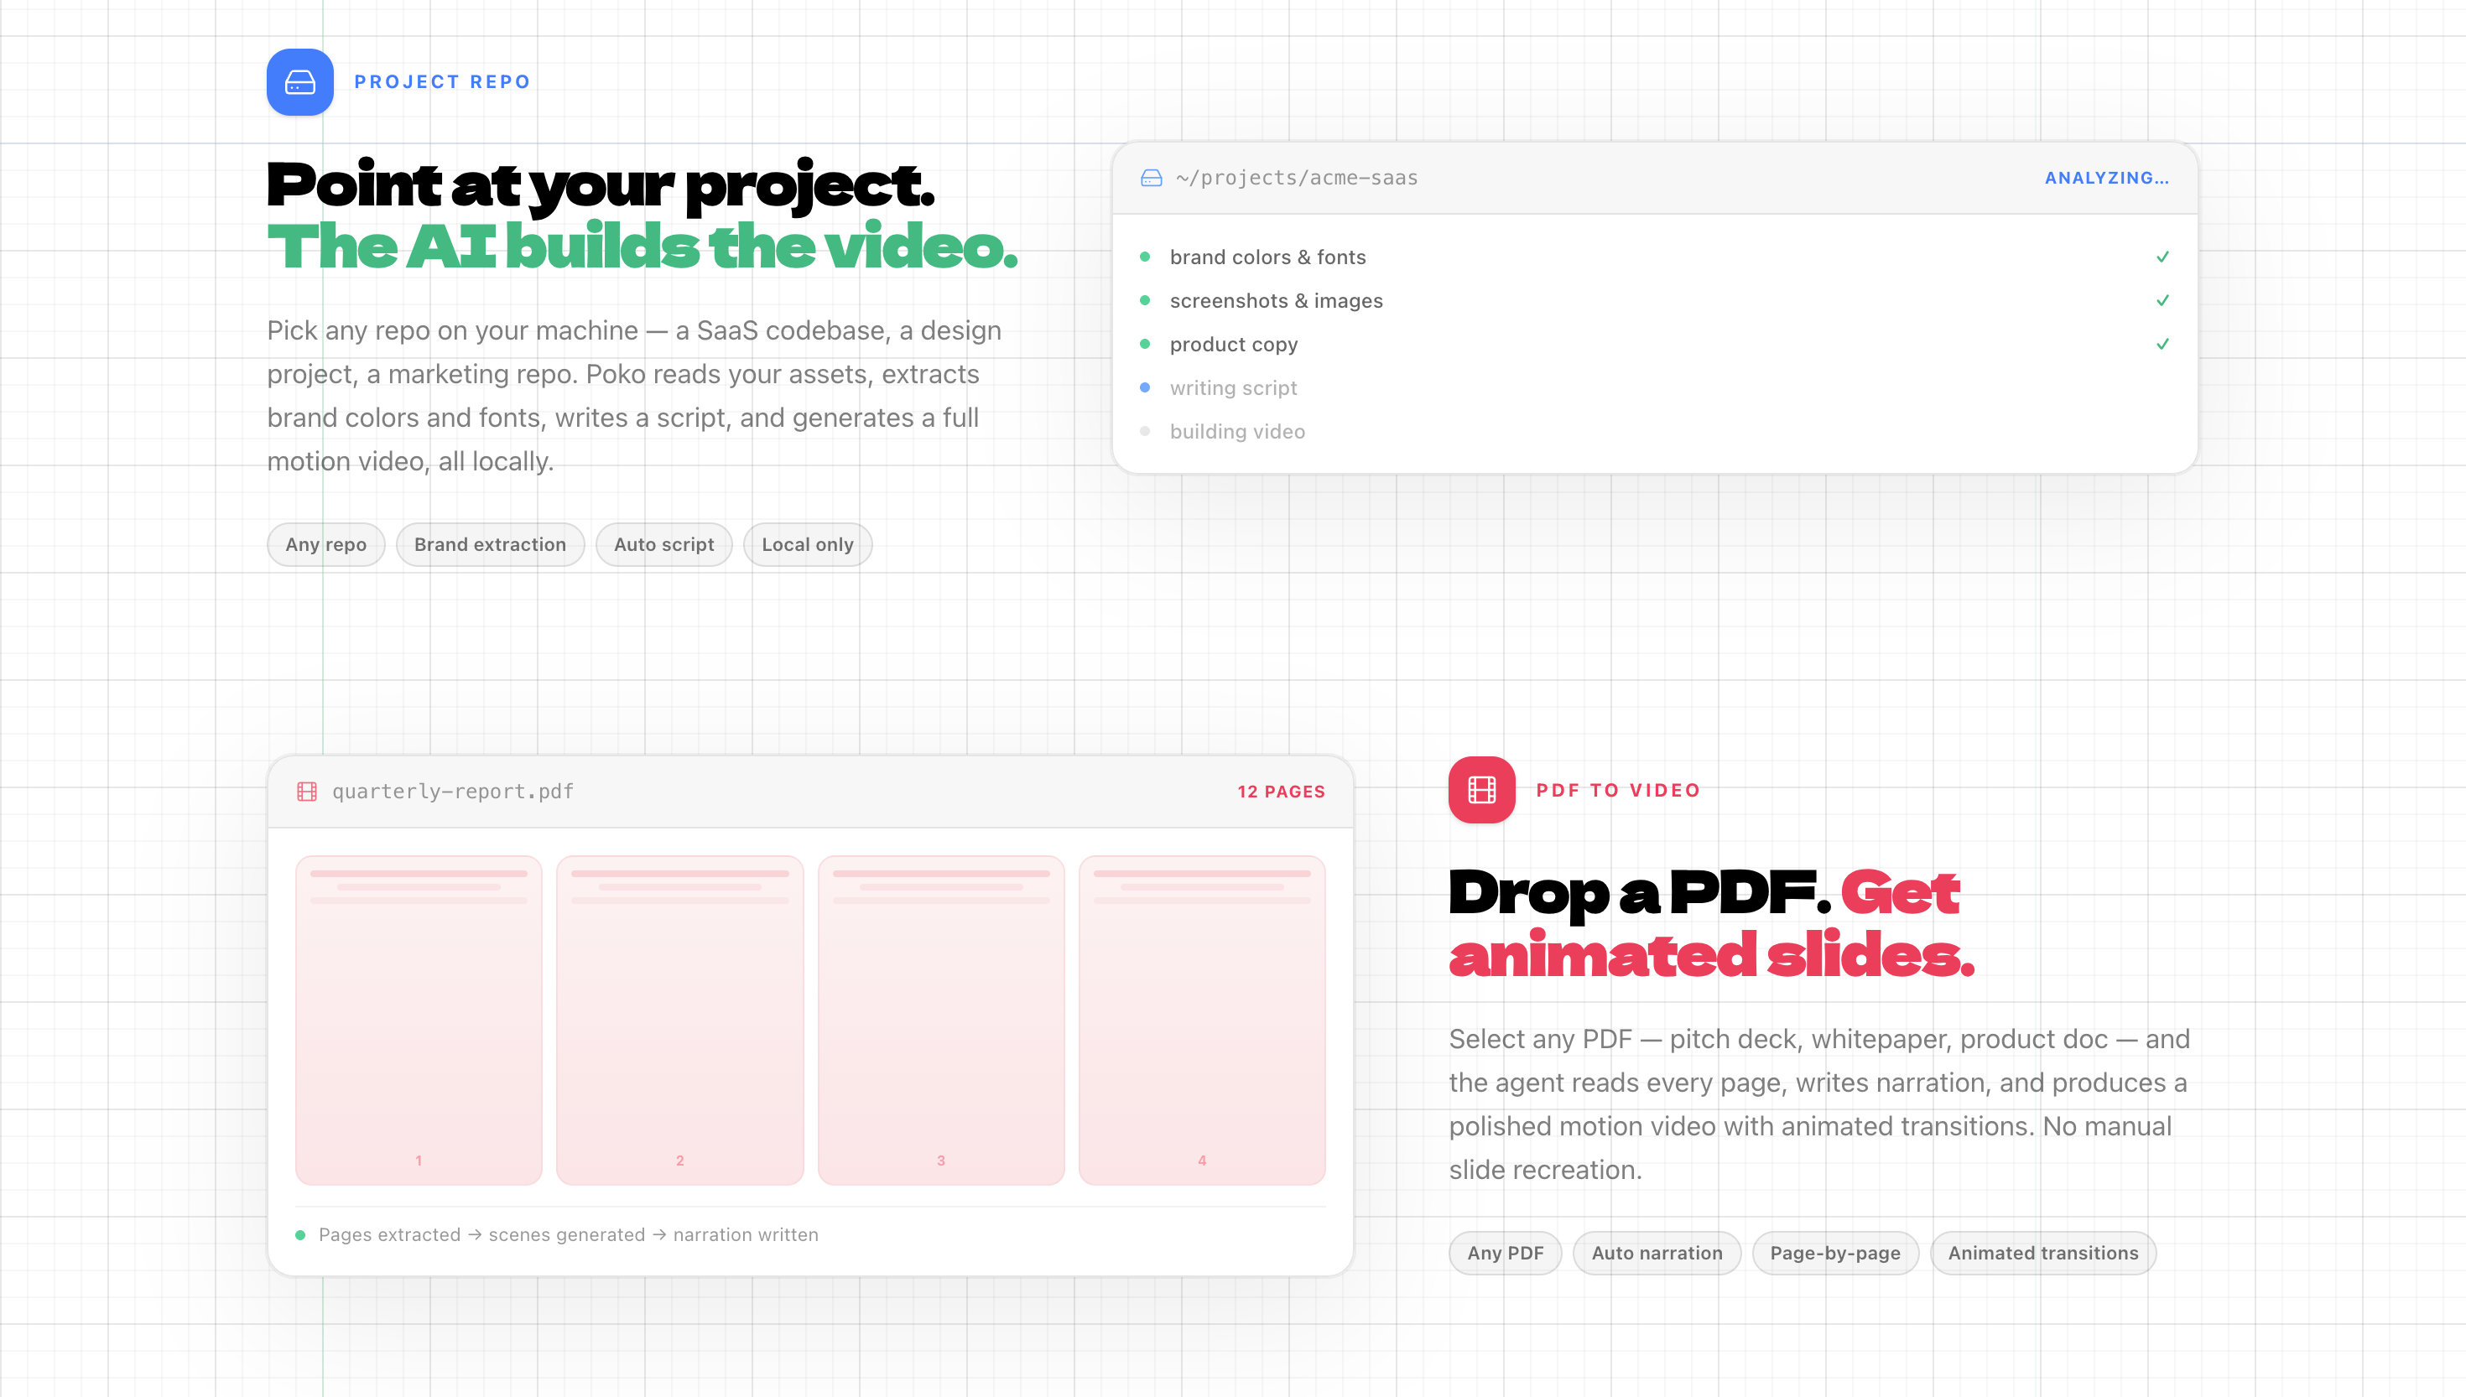Click the blue dot beside writing script
The image size is (2466, 1397).
point(1145,387)
